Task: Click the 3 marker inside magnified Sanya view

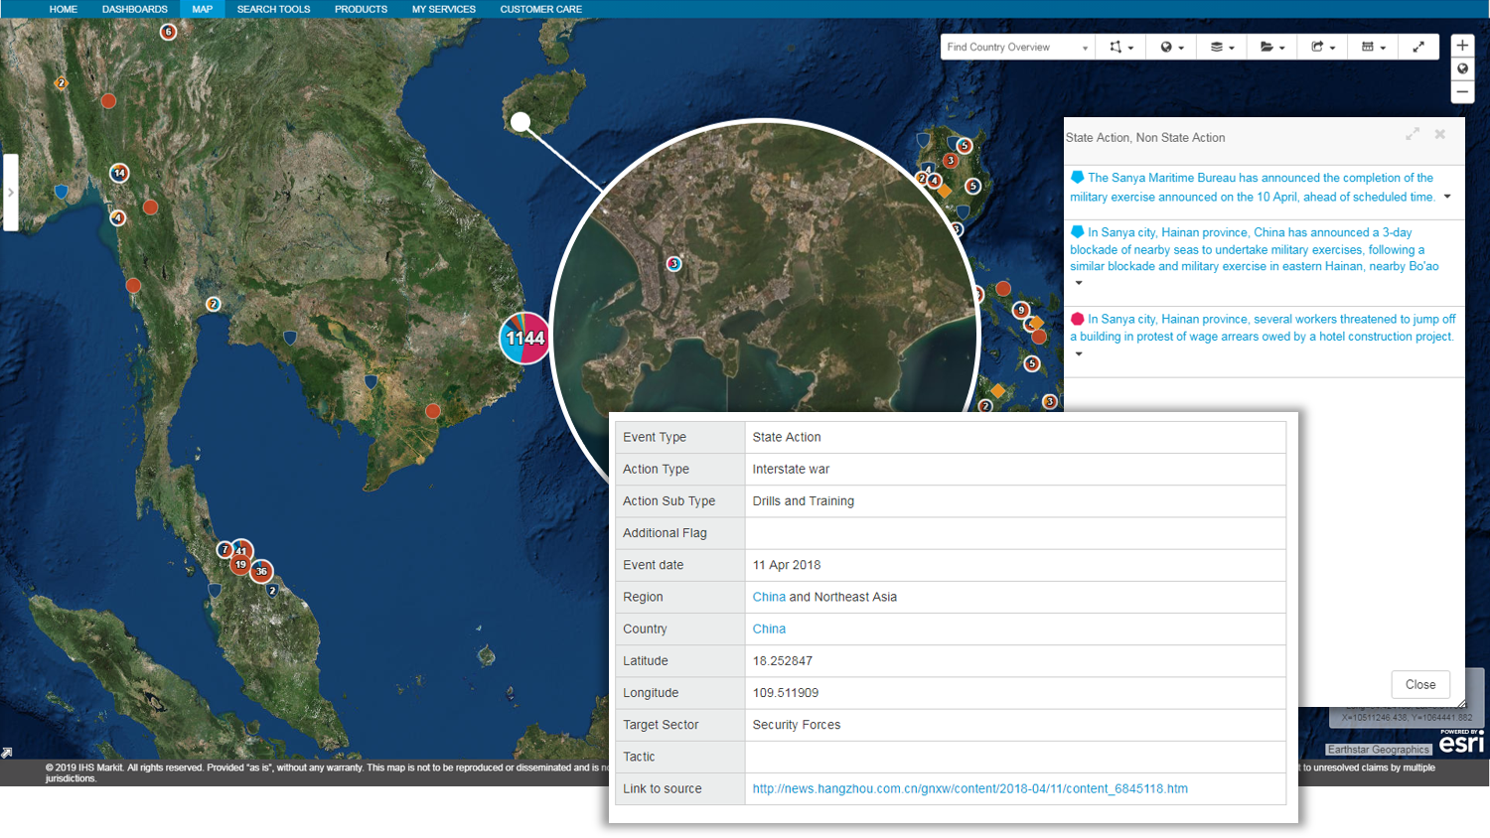Action: click(x=673, y=263)
